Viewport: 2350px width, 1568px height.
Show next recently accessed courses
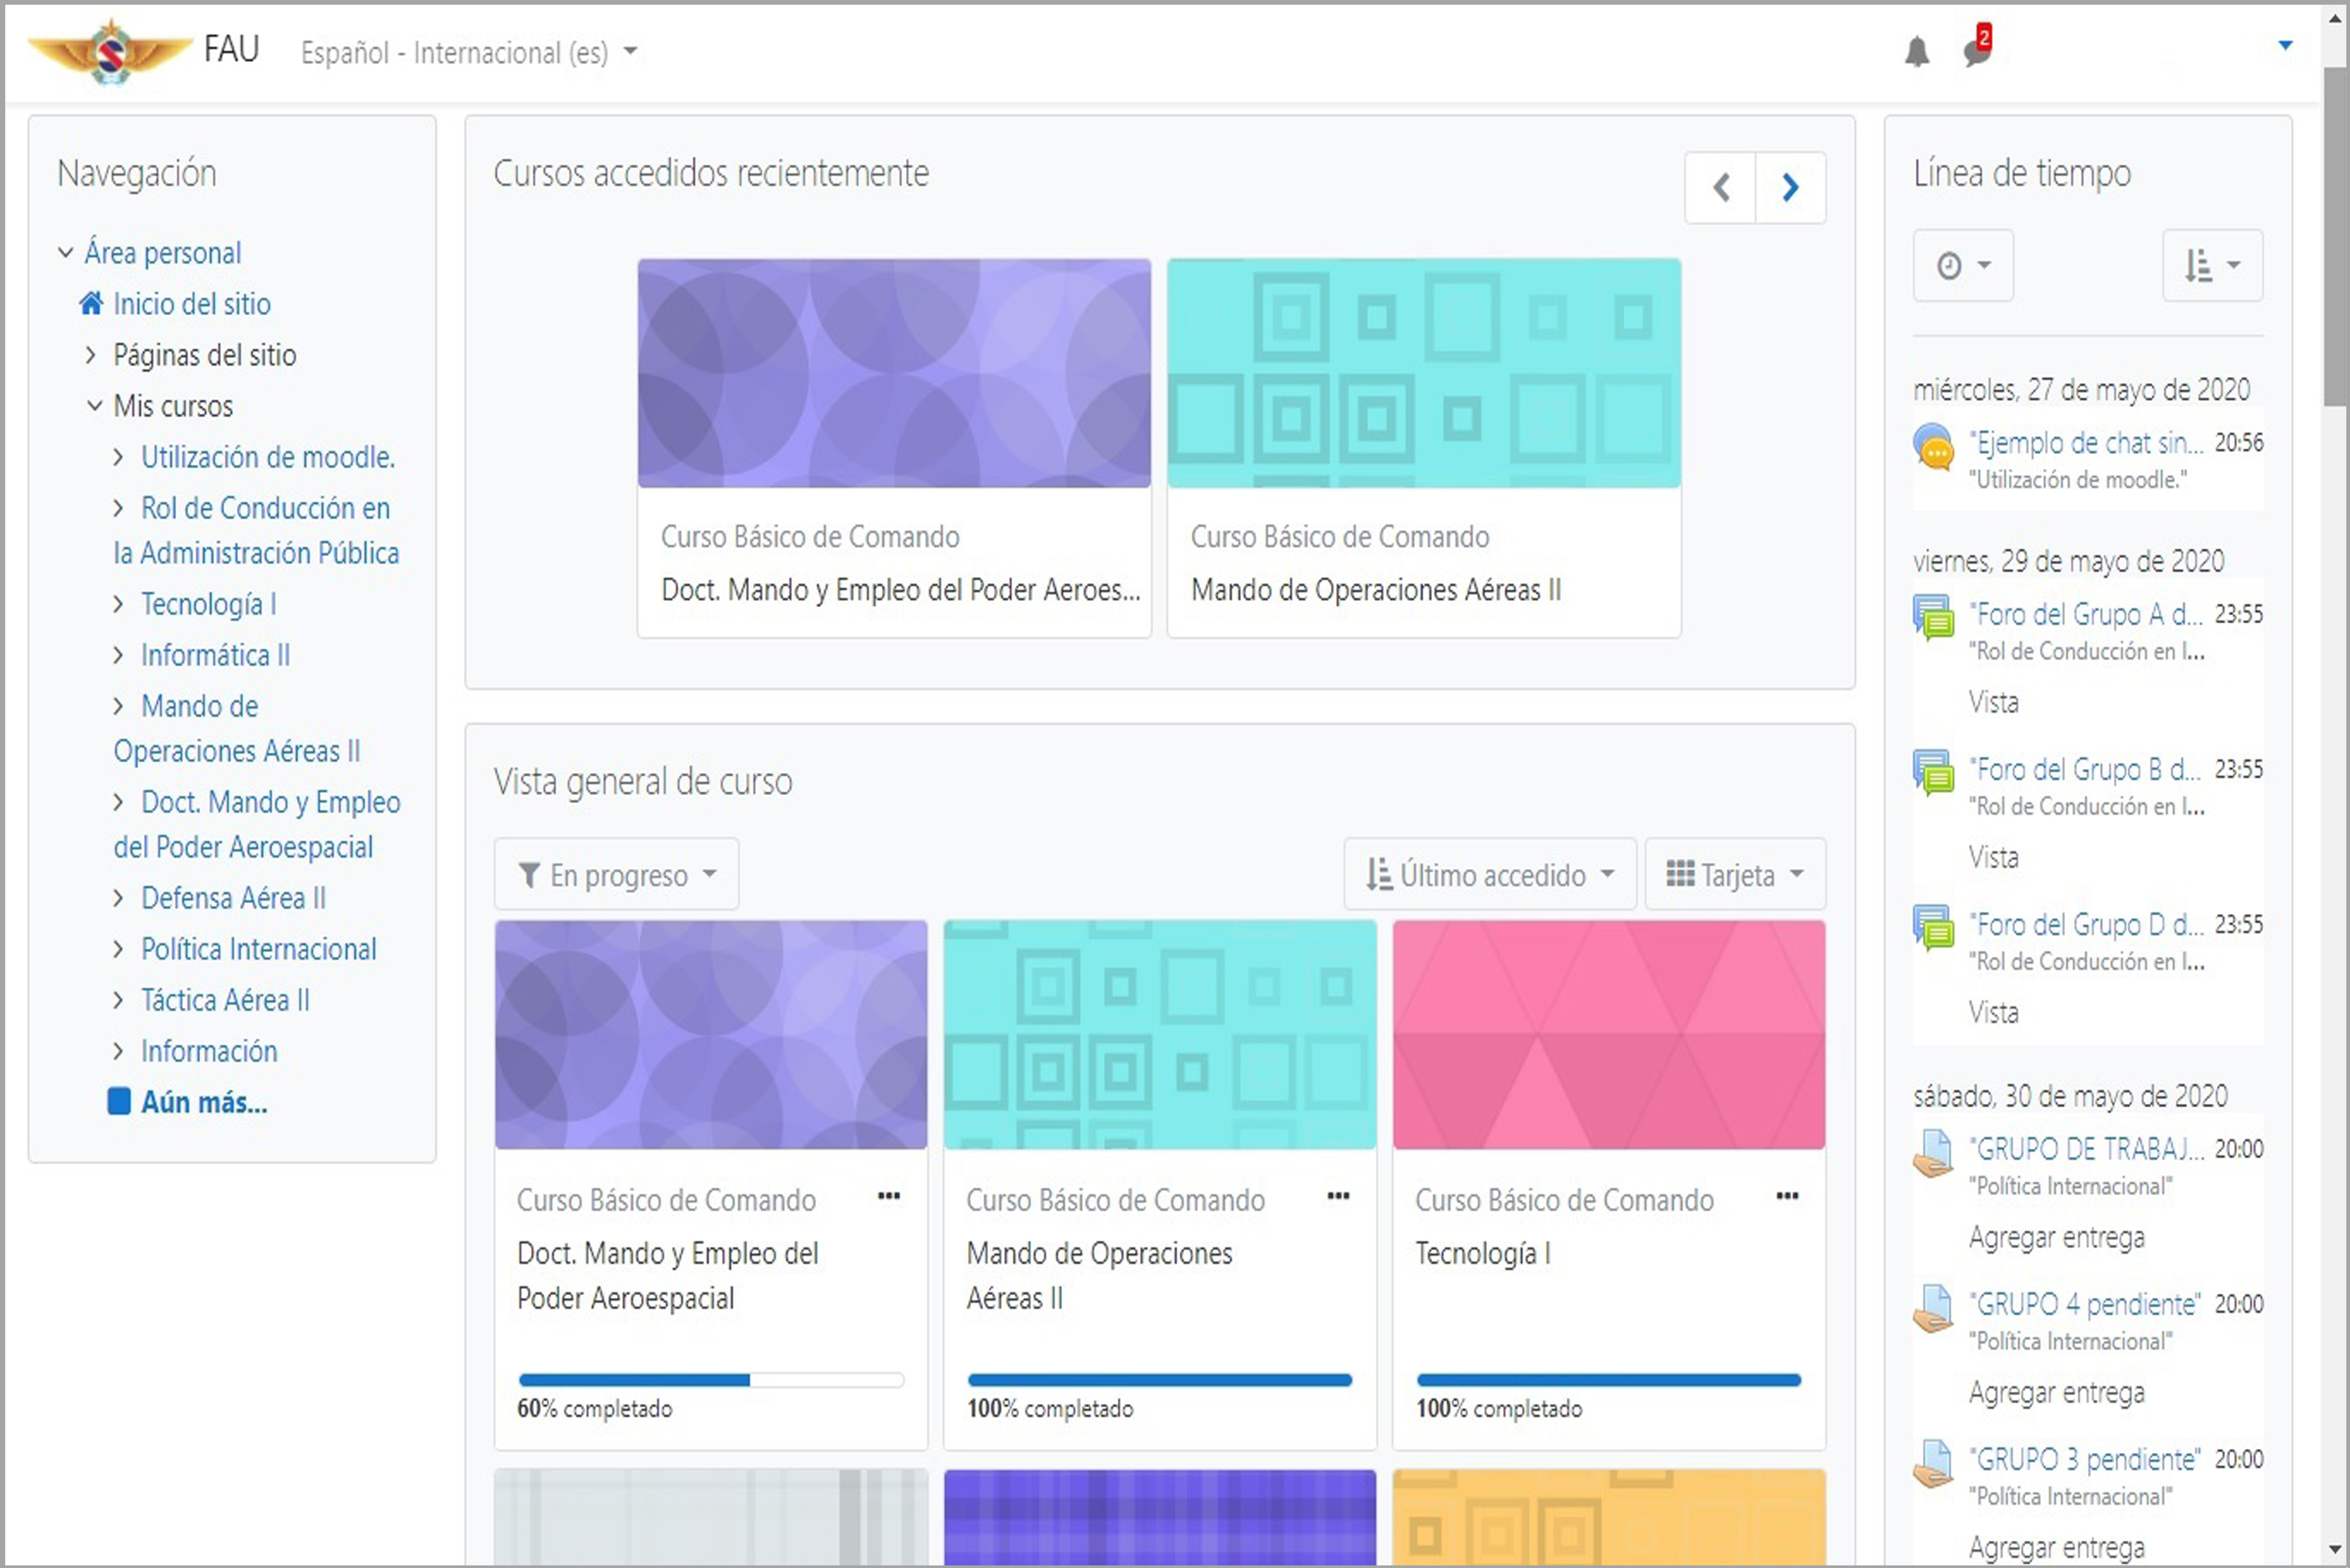click(1791, 187)
